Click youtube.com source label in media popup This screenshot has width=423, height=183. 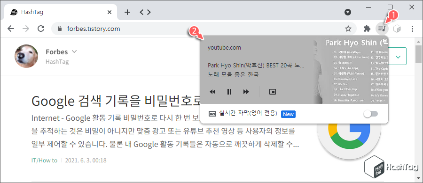(224, 48)
